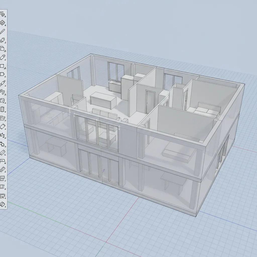257x257 pixels.
Task: Choose the open tray box tool
Action: 3,118
